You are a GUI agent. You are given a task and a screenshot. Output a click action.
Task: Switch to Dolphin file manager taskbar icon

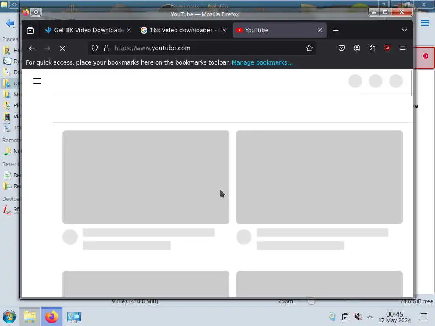pyautogui.click(x=30, y=317)
